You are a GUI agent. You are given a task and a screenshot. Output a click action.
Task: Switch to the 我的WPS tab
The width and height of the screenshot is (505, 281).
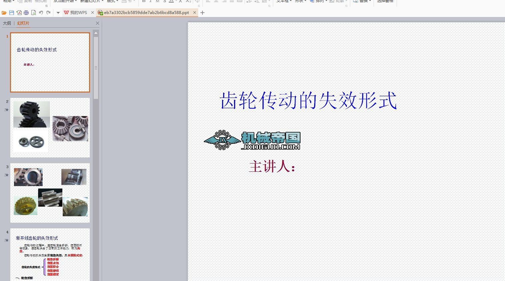(x=79, y=12)
